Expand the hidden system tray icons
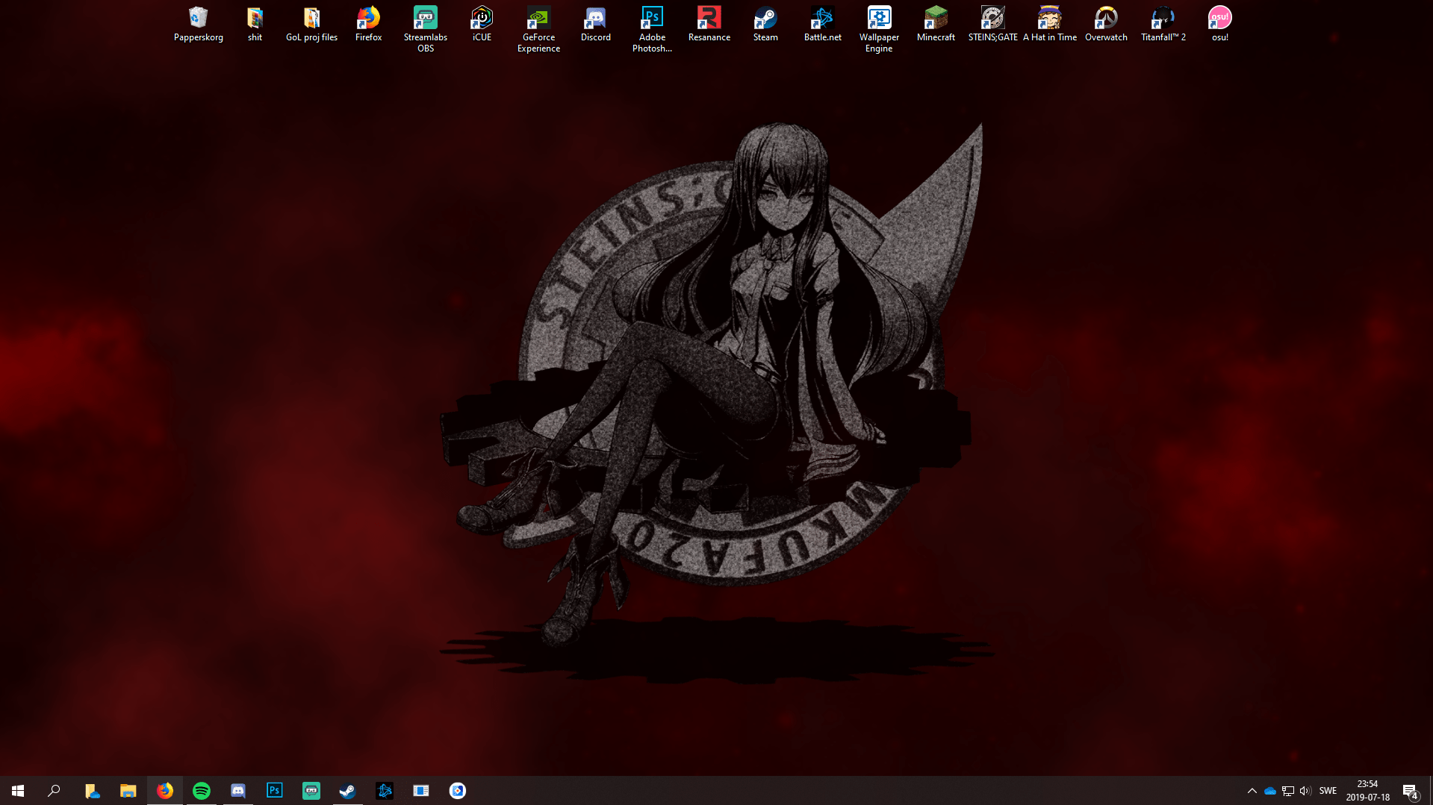This screenshot has width=1433, height=805. pyautogui.click(x=1252, y=791)
